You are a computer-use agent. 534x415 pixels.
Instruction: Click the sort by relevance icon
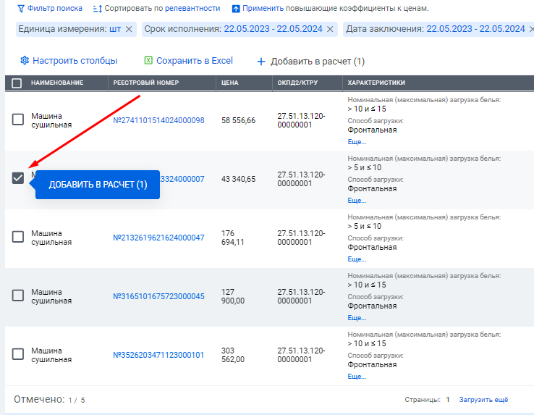click(x=98, y=9)
